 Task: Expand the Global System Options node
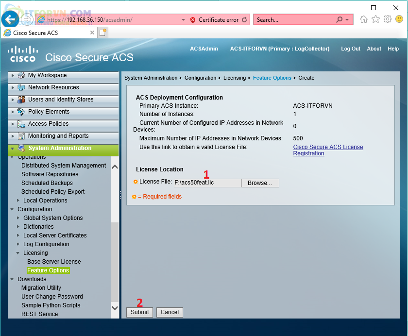tap(18, 218)
